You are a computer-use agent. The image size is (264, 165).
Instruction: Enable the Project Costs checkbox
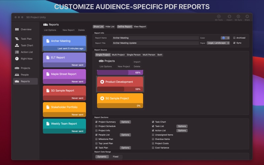tap(153, 143)
